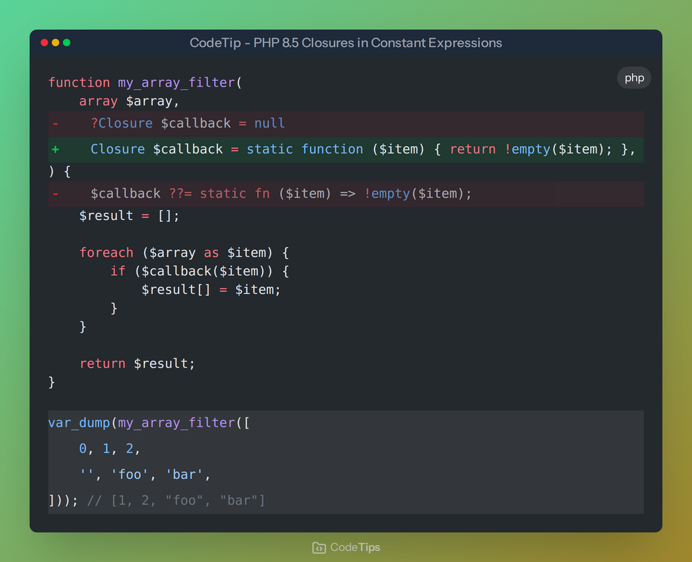Screen dimensions: 692x562
Task: Click the output comment [1, 2, "foo", "bar"]
Action: tap(176, 500)
